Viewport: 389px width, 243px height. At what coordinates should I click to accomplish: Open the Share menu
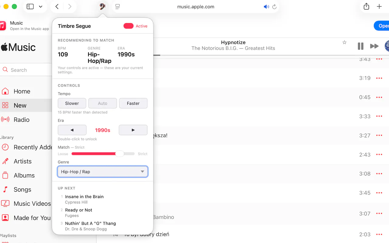[x=367, y=6]
